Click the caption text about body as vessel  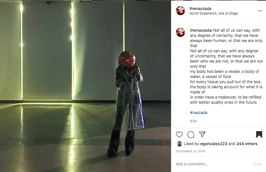click(224, 74)
